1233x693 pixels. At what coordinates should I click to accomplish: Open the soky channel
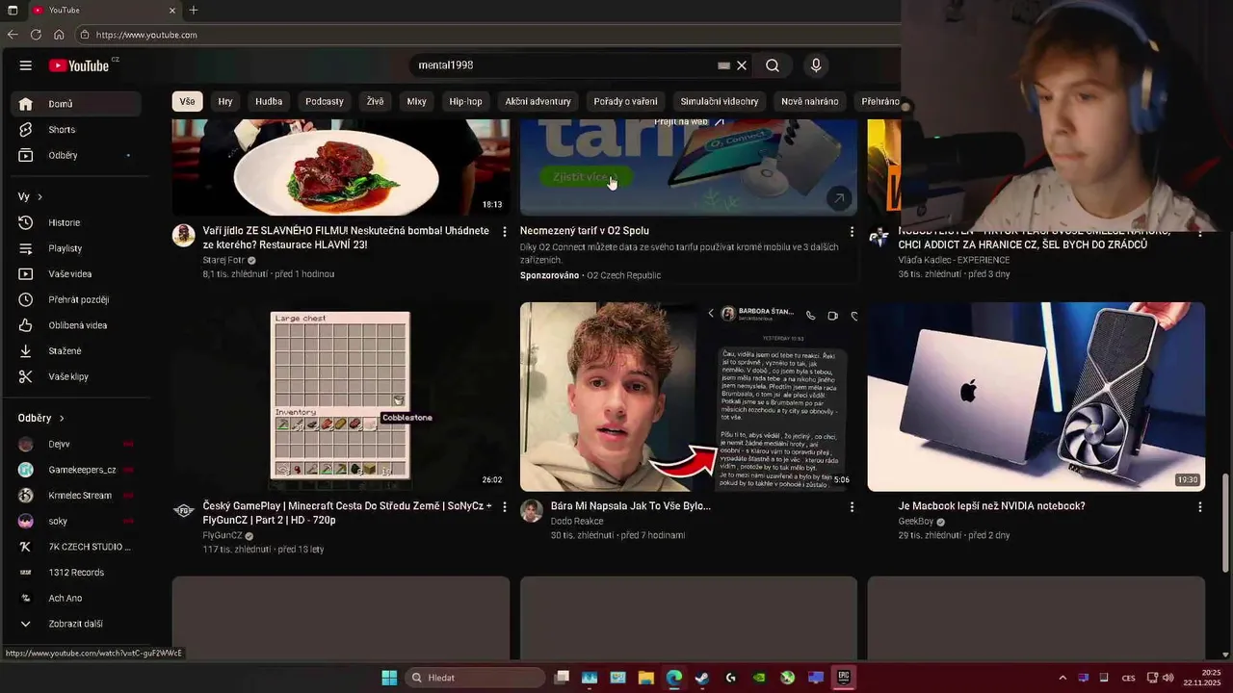[77, 521]
